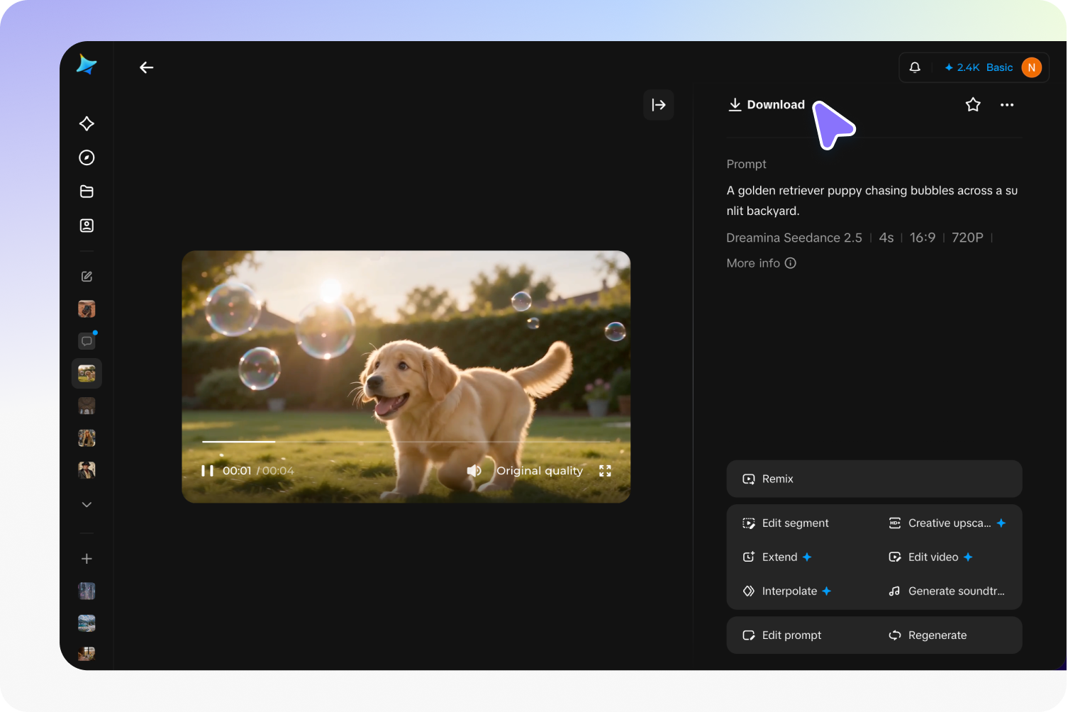Pause the video playback
The image size is (1068, 712).
(x=207, y=471)
